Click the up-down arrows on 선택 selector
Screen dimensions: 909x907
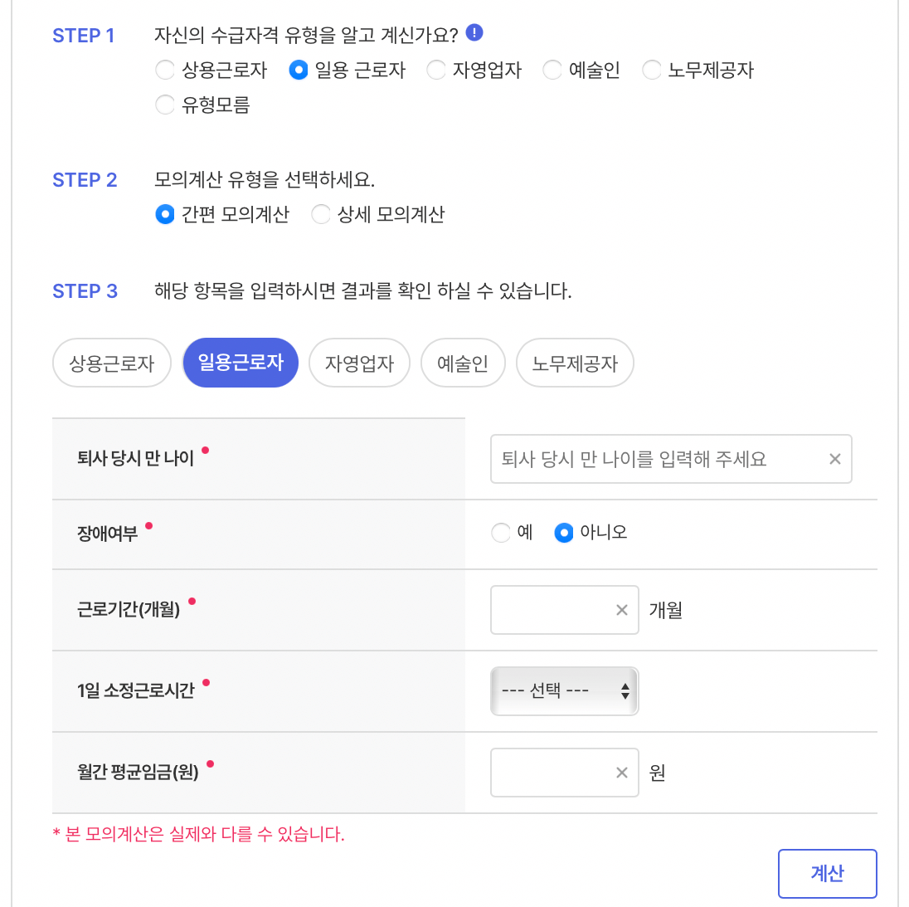[x=625, y=691]
